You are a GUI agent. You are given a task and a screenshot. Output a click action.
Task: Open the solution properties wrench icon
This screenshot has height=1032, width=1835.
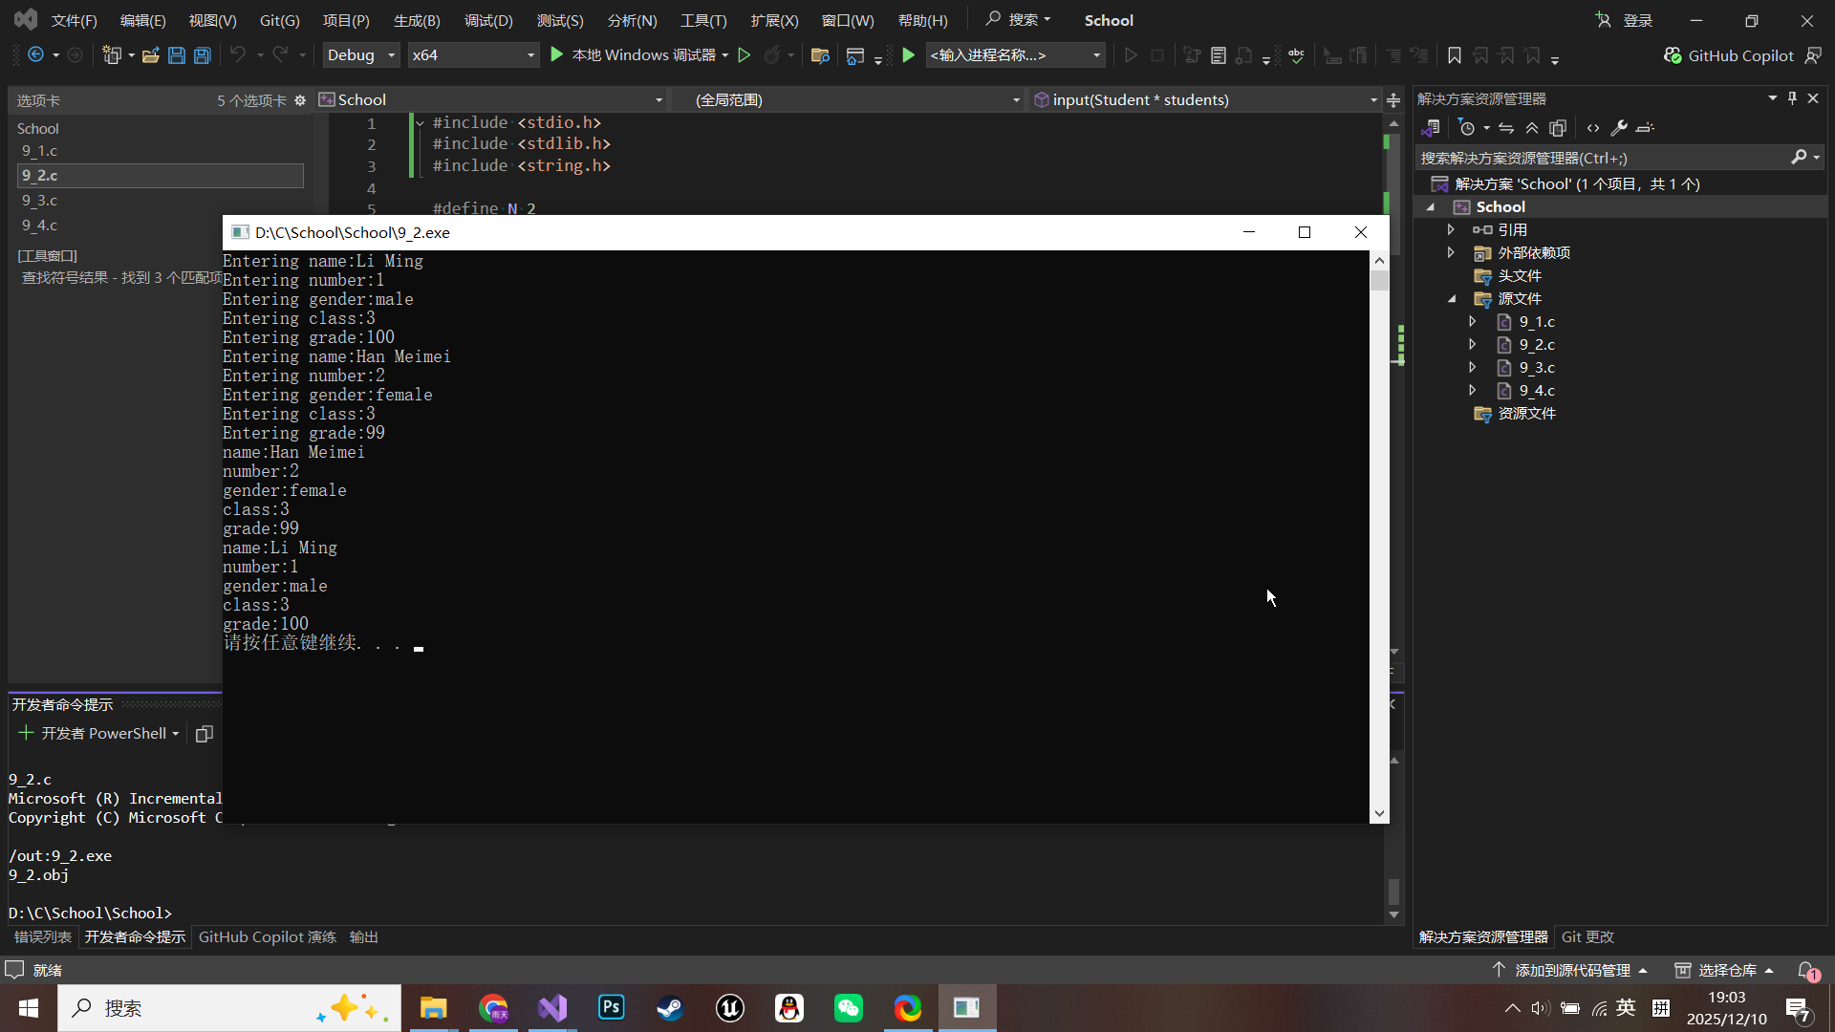coord(1618,128)
